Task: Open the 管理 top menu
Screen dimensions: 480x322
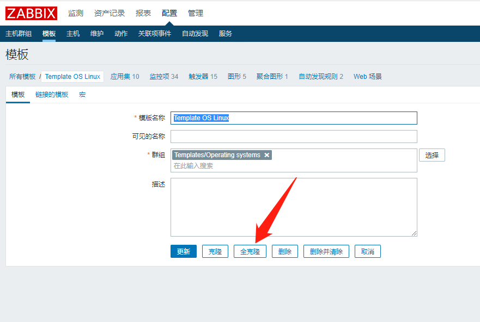Action: click(195, 13)
